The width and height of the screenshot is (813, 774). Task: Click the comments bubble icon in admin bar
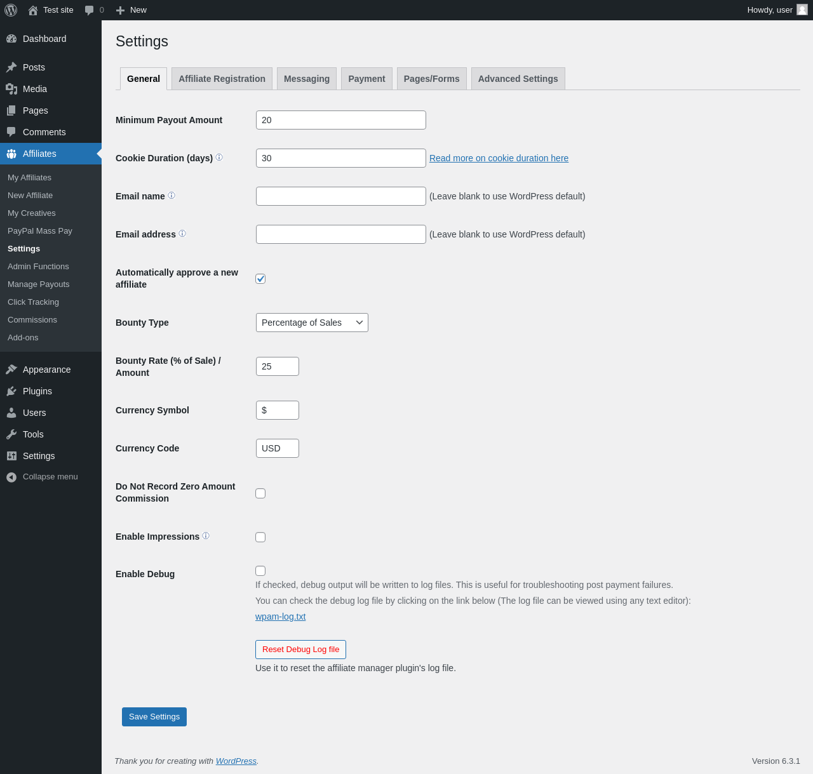pyautogui.click(x=90, y=10)
